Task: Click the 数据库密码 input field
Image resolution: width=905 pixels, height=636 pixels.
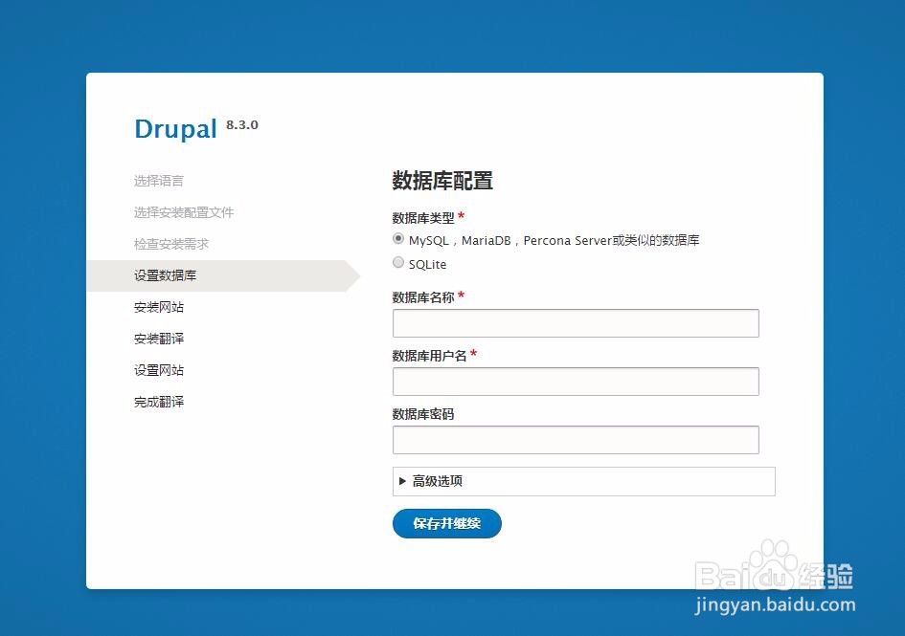Action: pos(575,439)
